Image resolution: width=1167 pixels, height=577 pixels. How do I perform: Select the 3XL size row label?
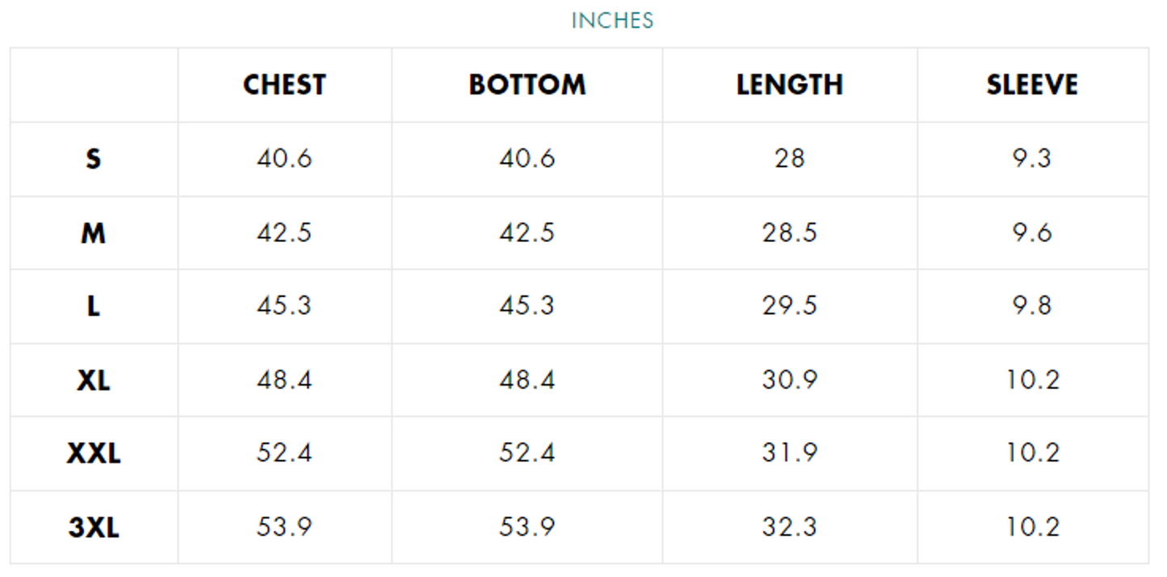94,528
